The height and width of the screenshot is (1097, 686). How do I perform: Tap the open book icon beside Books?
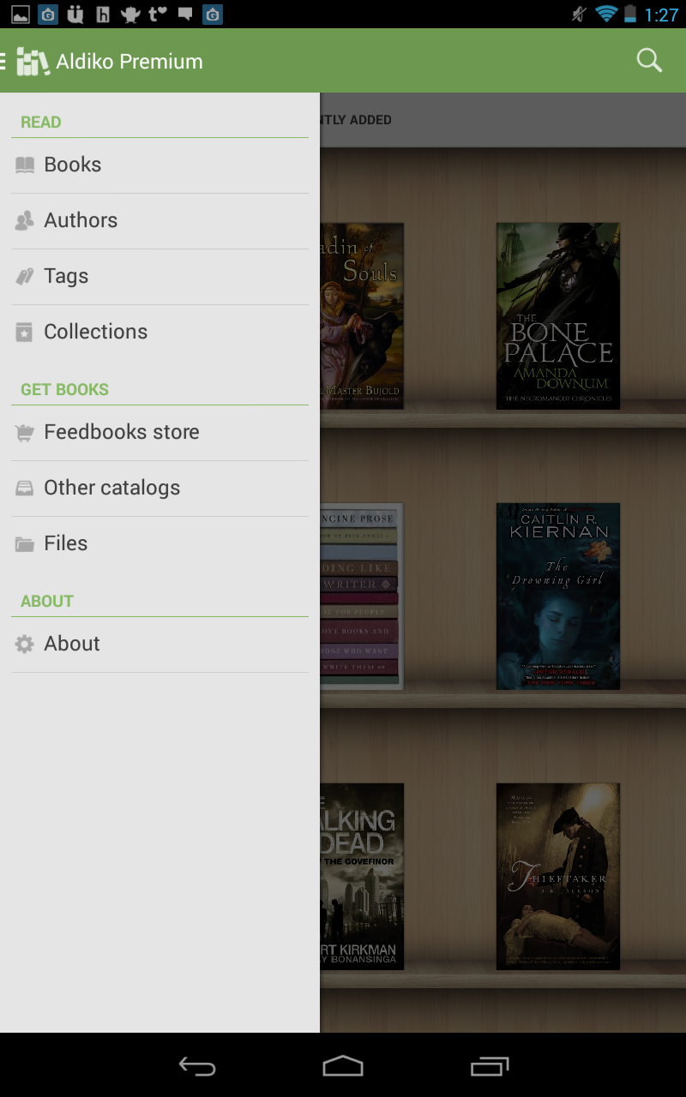(x=25, y=165)
